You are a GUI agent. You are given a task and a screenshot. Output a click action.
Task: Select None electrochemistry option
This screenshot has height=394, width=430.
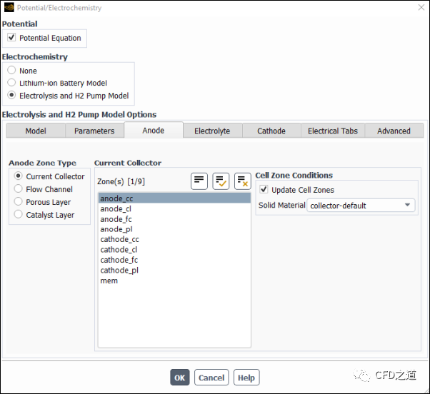click(11, 71)
